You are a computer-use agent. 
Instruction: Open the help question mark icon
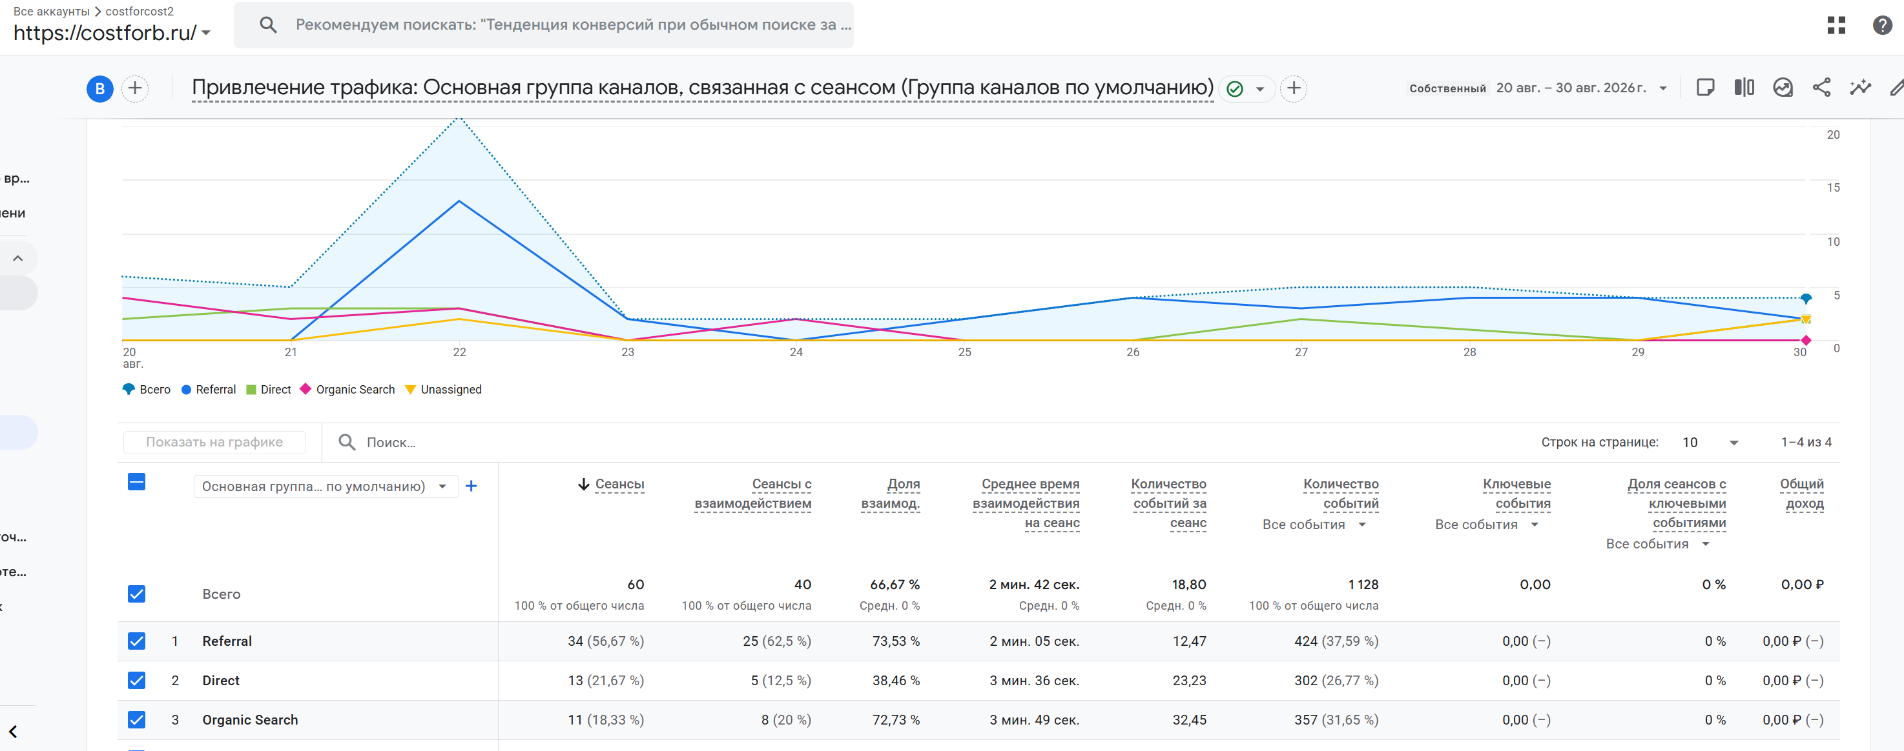1882,25
